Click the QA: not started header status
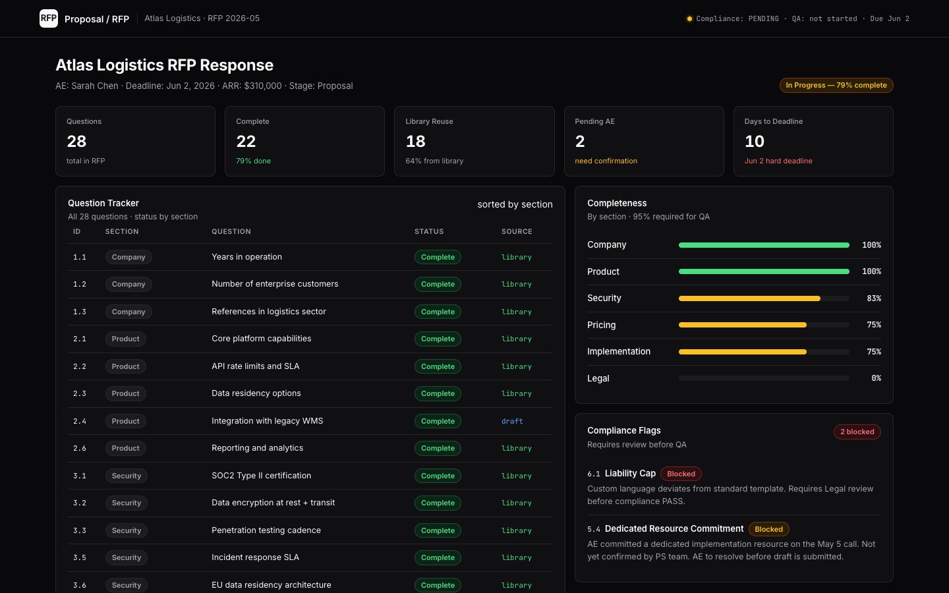The height and width of the screenshot is (593, 949). coord(824,18)
